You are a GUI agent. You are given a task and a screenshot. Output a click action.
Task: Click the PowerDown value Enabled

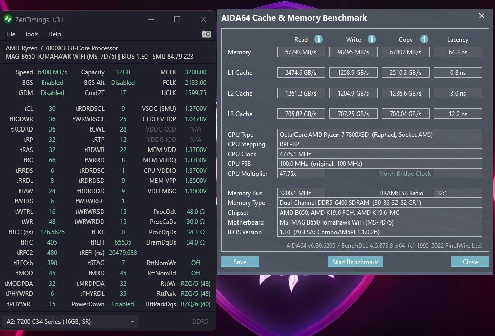click(x=123, y=304)
